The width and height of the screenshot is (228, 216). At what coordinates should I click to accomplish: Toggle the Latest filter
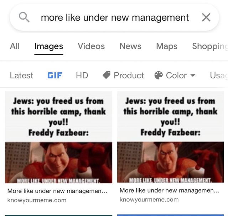pyautogui.click(x=21, y=75)
